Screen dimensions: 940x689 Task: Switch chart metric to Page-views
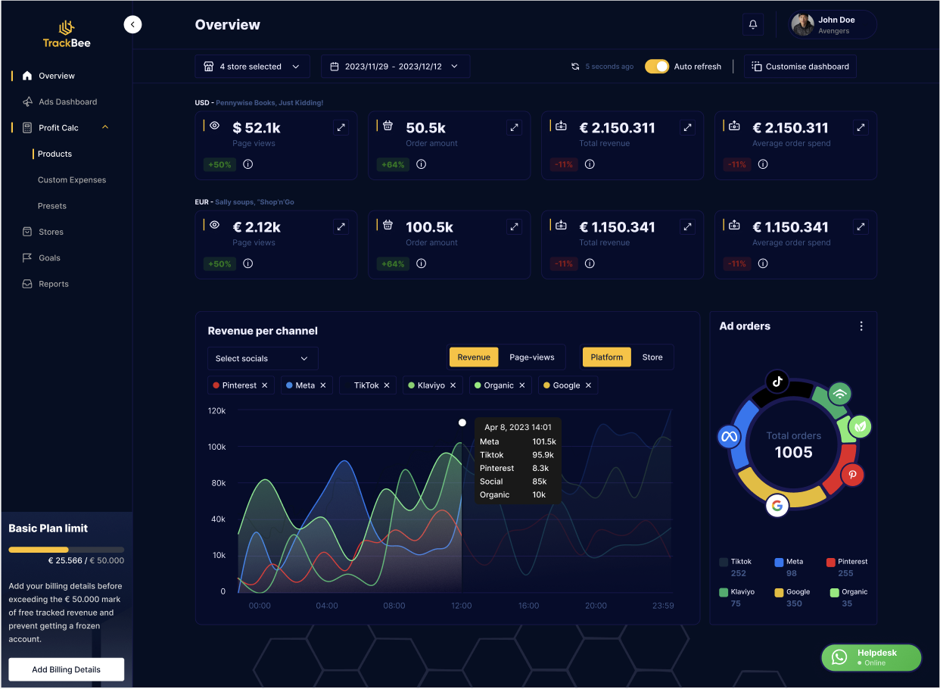point(533,357)
